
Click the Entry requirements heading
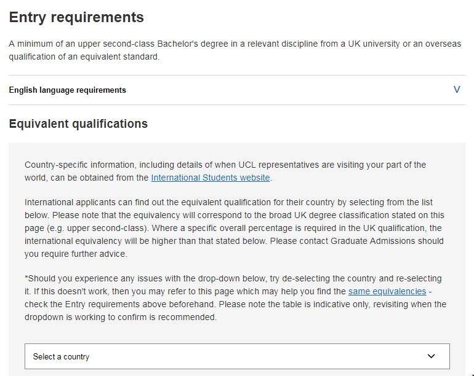(x=76, y=17)
